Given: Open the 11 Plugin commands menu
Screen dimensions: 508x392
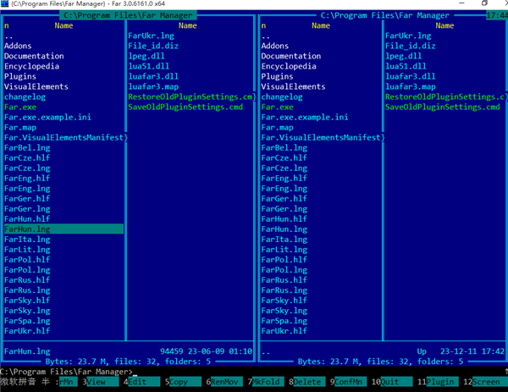Looking at the screenshot, I should point(439,382).
